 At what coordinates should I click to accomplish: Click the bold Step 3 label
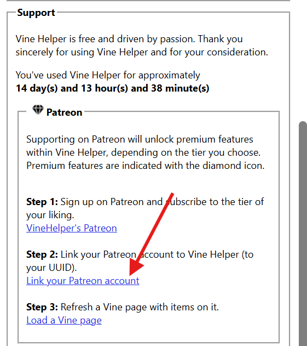(x=42, y=307)
